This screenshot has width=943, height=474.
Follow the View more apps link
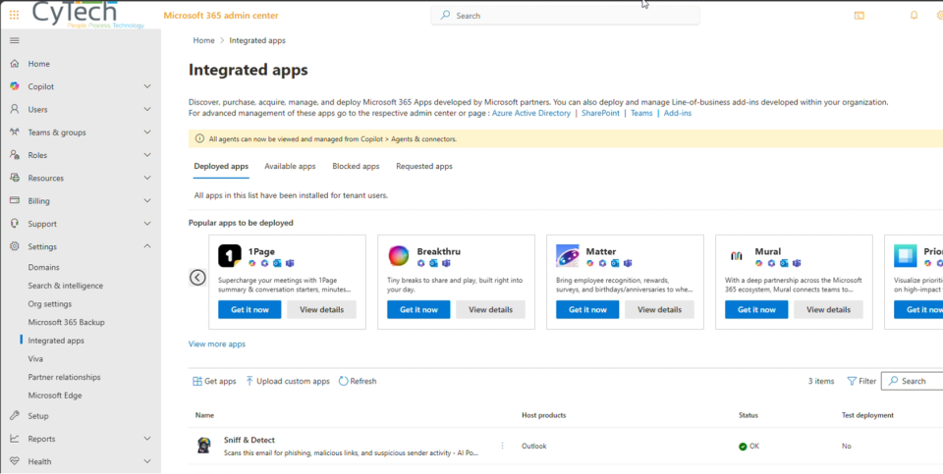coord(217,344)
